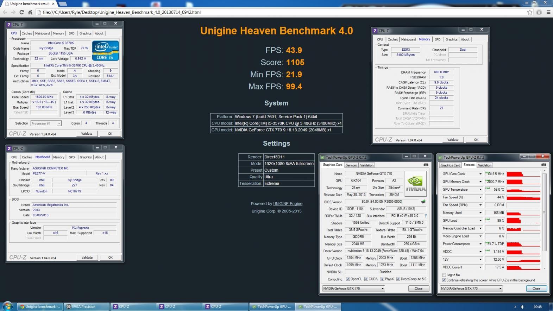Expand the GPU Core Clock sensor dropdown
This screenshot has width=553, height=311.
click(x=480, y=174)
